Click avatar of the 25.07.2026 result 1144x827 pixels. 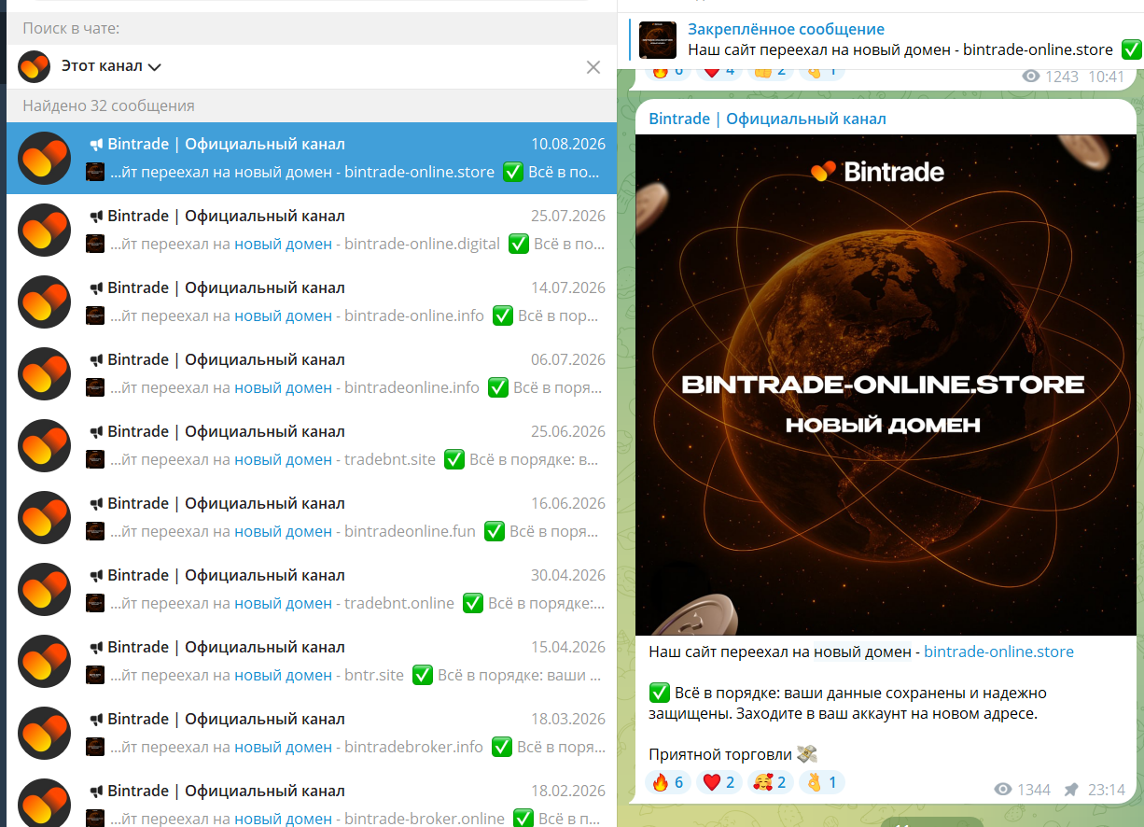tap(45, 230)
